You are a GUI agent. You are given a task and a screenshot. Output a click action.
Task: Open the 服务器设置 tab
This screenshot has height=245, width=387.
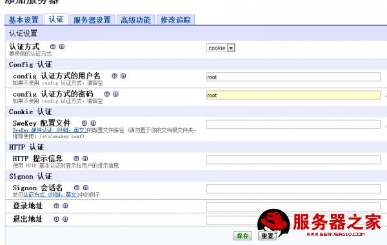pyautogui.click(x=92, y=20)
